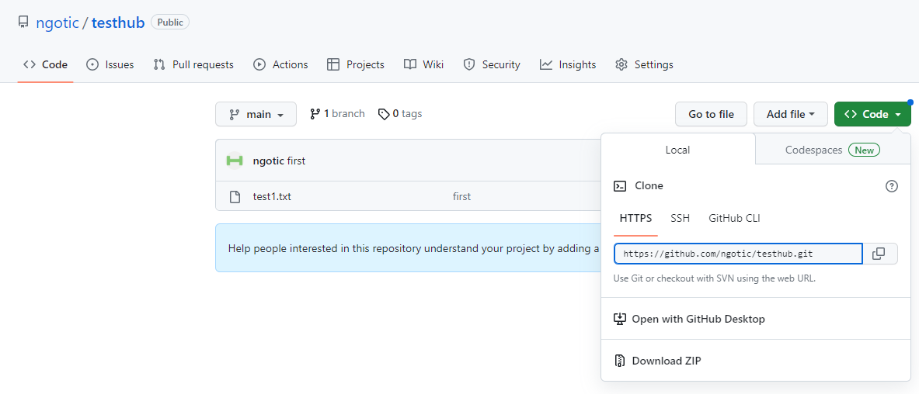
Task: Open the Projects tab
Action: coord(355,64)
